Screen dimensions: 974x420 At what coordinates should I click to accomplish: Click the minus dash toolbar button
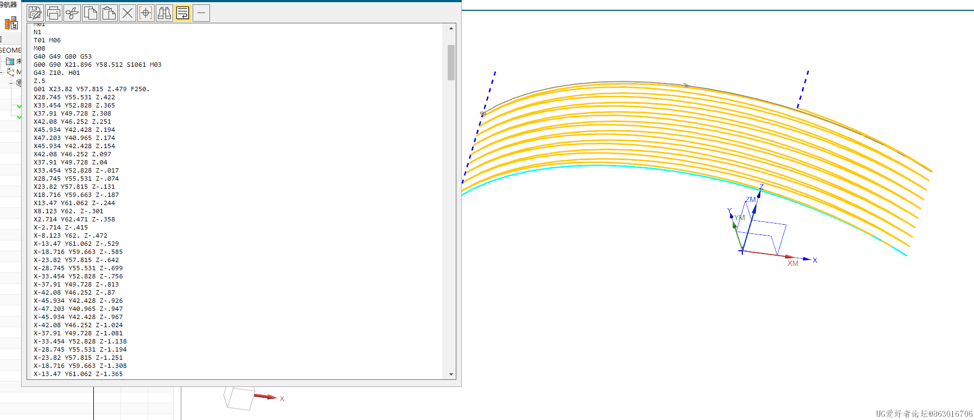click(x=201, y=12)
